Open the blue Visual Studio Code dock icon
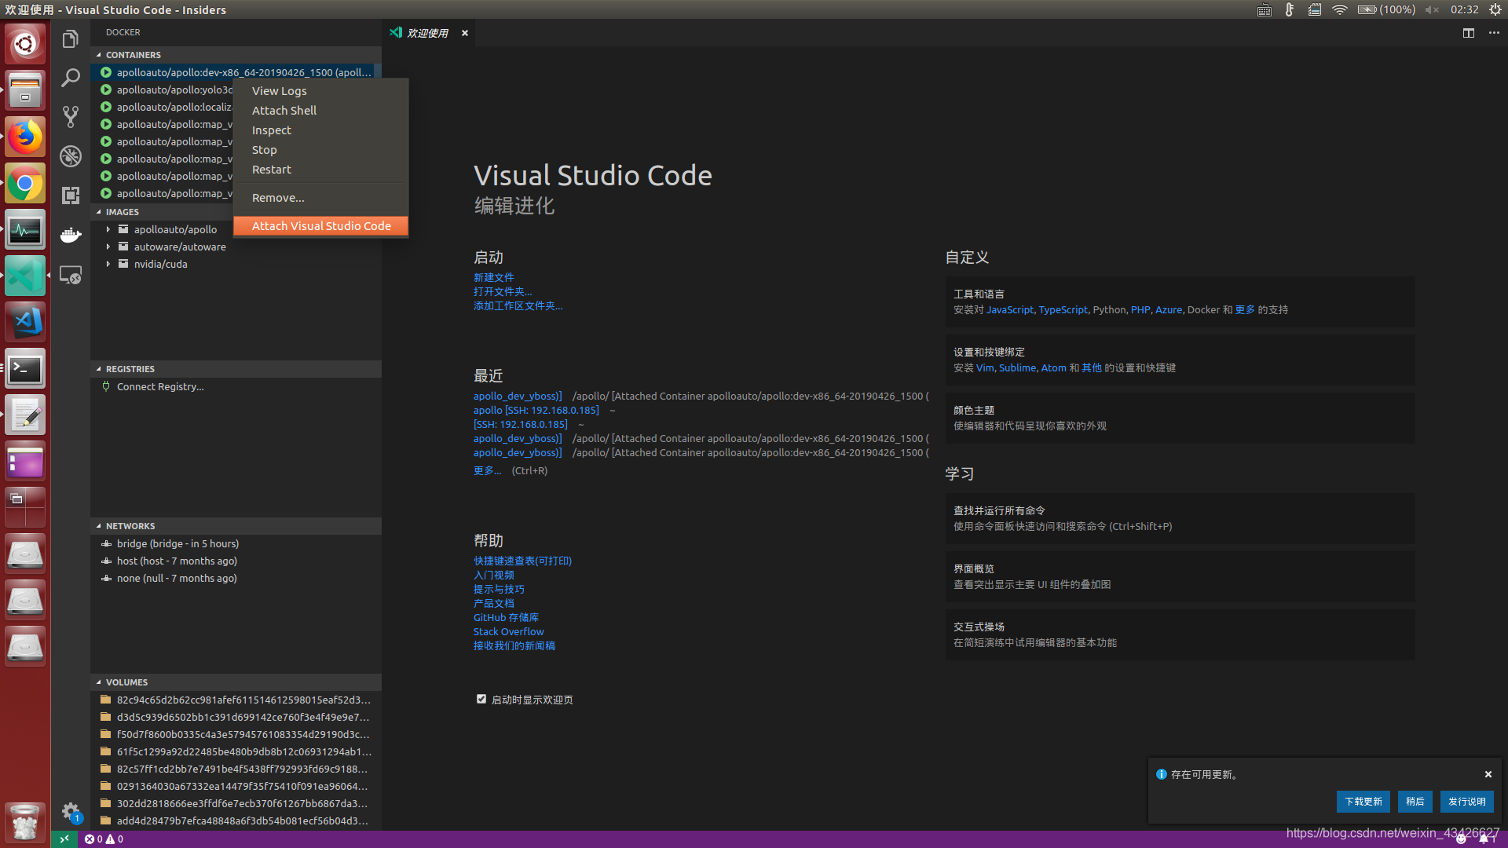1508x848 pixels. pos(25,322)
